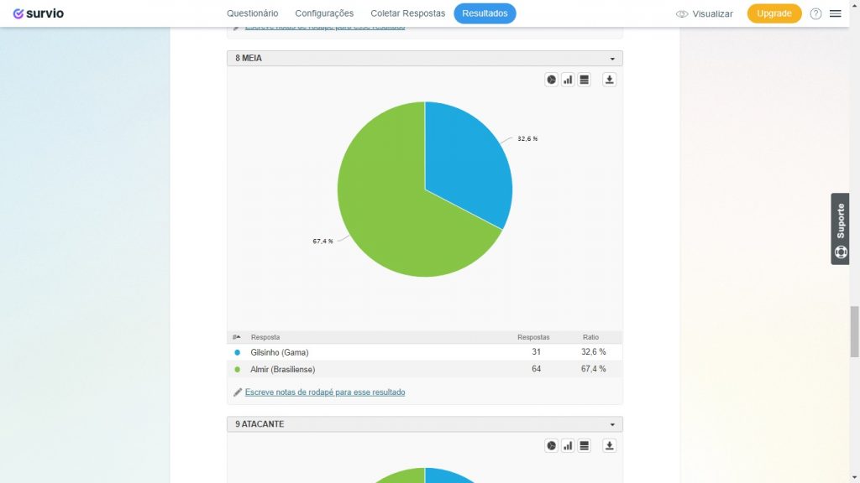This screenshot has width=860, height=483.
Task: Click the 31 responses count cell
Action: coord(536,352)
